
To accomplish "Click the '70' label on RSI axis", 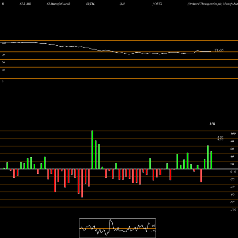I will [x=3, y=55].
